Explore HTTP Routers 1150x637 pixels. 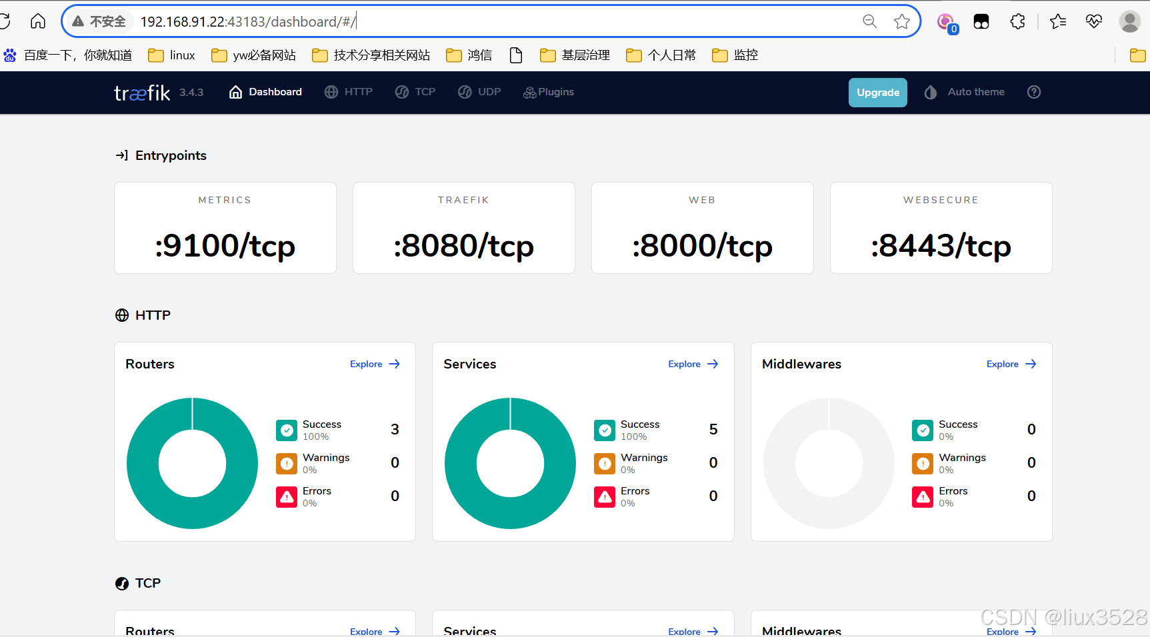click(x=375, y=364)
